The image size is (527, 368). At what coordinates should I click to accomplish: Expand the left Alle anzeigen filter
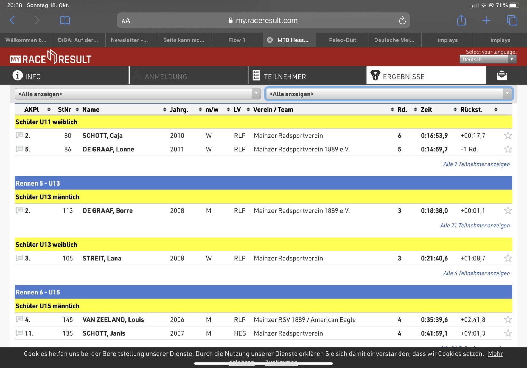point(138,94)
